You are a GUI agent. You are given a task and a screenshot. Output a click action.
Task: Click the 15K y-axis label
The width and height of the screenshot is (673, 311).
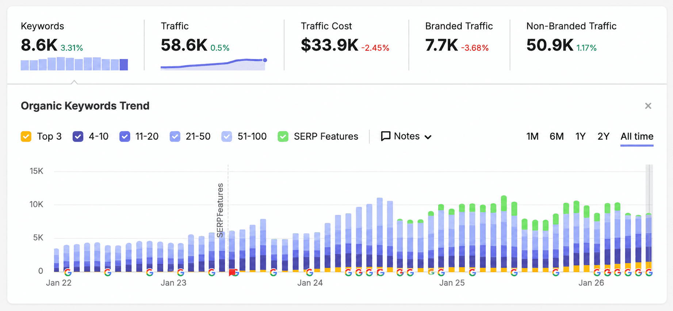[x=37, y=171]
